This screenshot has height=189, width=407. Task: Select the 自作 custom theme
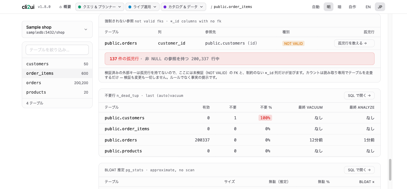[352, 7]
